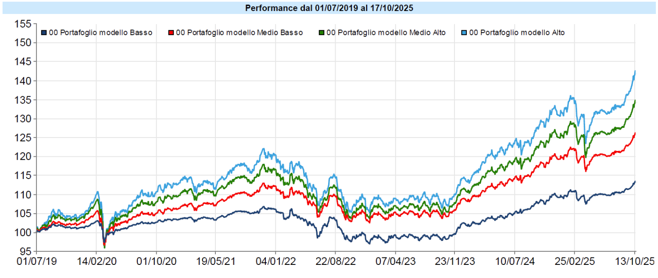Click the 13/10/25 end date label
The image size is (658, 278).
click(x=634, y=261)
